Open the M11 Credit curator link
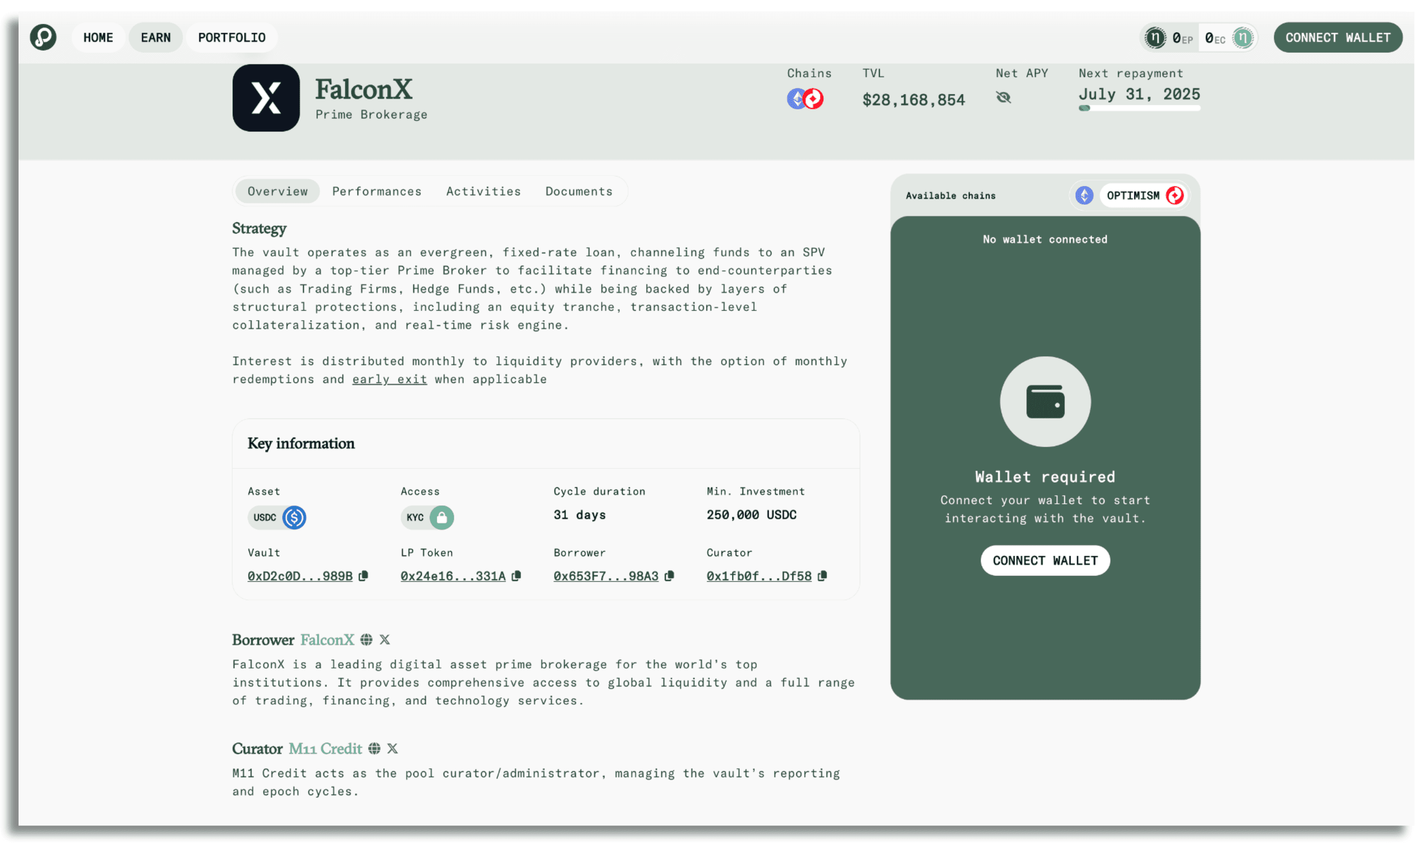 click(x=325, y=749)
